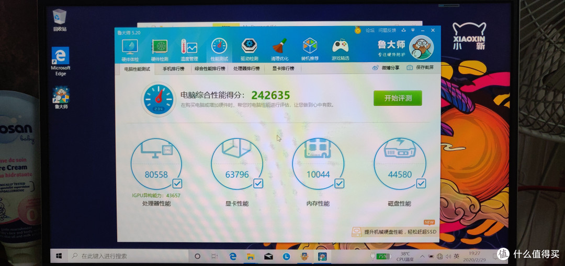Click the network globe tray icon
Viewport: 565px width, 266px height.
pos(439,256)
